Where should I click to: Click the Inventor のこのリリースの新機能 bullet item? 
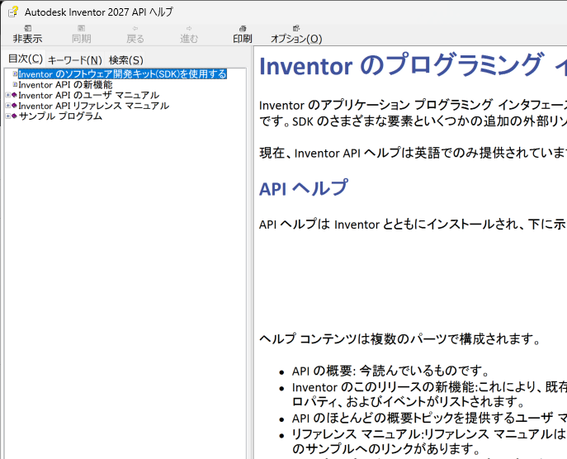(429, 395)
